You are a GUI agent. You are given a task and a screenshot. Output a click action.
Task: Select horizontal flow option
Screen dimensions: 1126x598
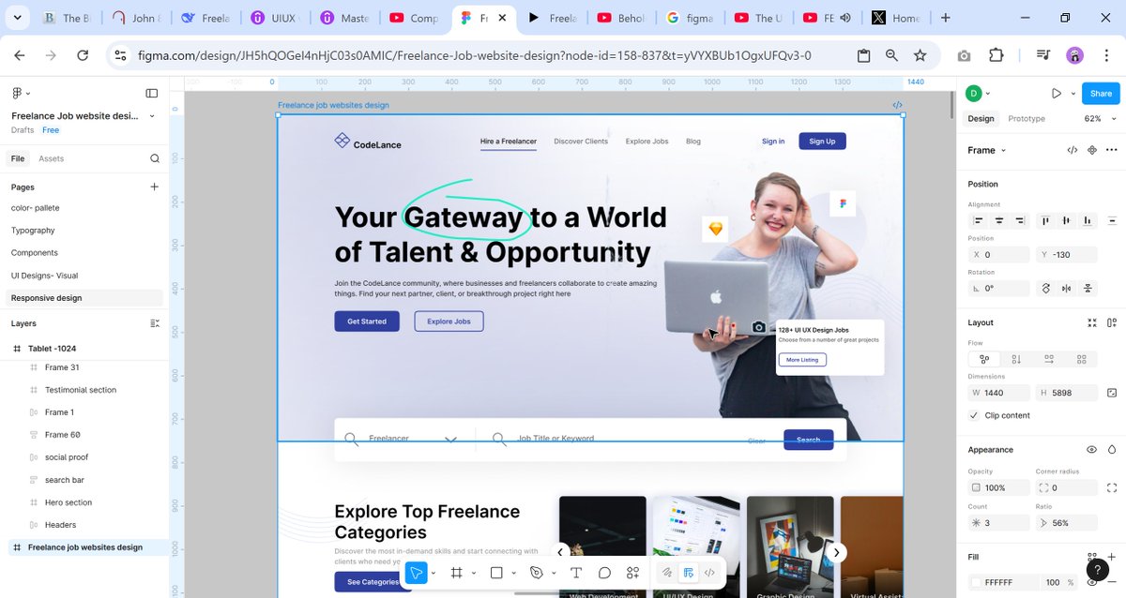1049,359
